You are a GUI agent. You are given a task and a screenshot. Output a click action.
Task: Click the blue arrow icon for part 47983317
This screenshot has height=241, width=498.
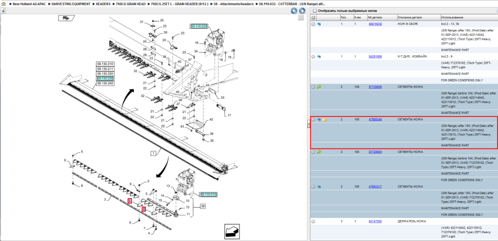[319, 187]
